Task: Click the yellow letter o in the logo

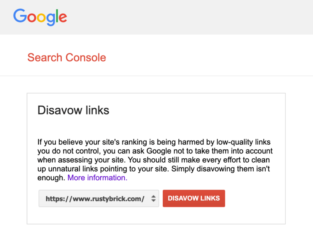Action: coord(41,18)
